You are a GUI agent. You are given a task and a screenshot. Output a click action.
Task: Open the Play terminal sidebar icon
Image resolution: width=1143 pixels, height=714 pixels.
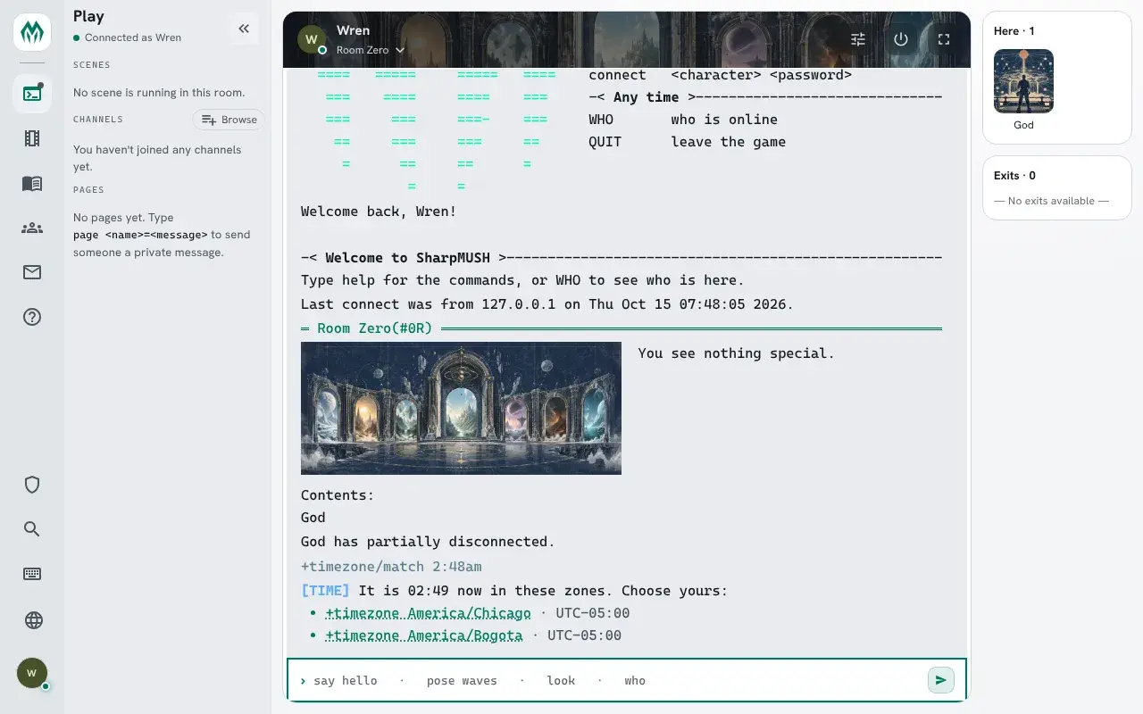pyautogui.click(x=32, y=94)
